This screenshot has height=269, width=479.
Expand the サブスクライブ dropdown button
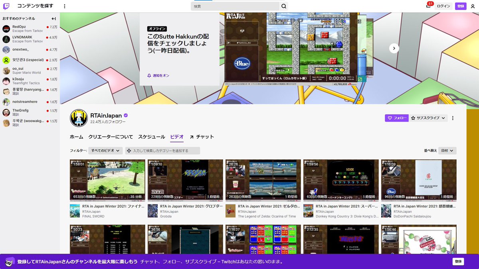[429, 118]
